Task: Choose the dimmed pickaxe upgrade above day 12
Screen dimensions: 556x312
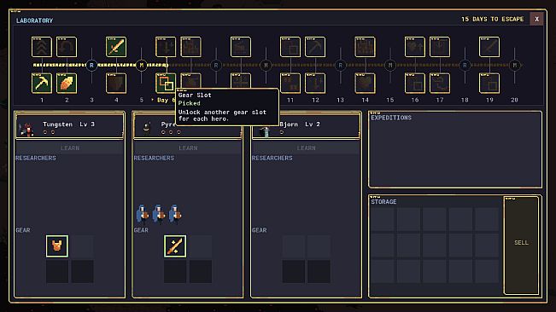Action: (315, 47)
